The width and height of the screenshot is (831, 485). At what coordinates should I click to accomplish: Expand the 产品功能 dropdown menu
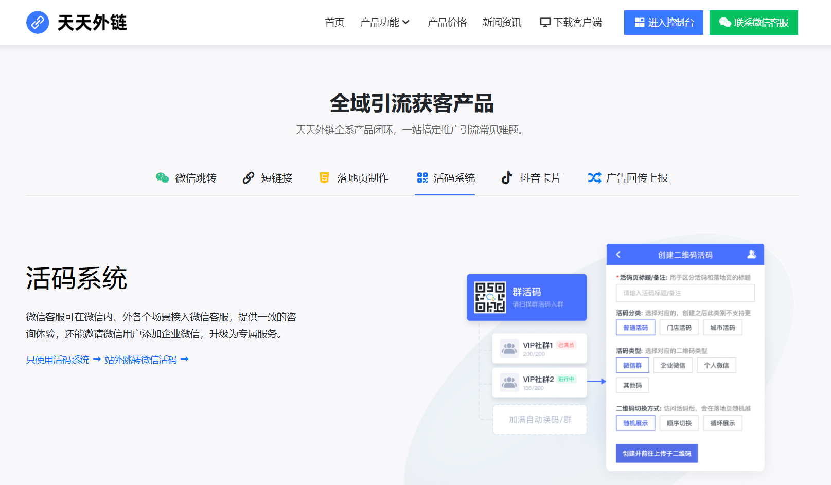pyautogui.click(x=385, y=23)
